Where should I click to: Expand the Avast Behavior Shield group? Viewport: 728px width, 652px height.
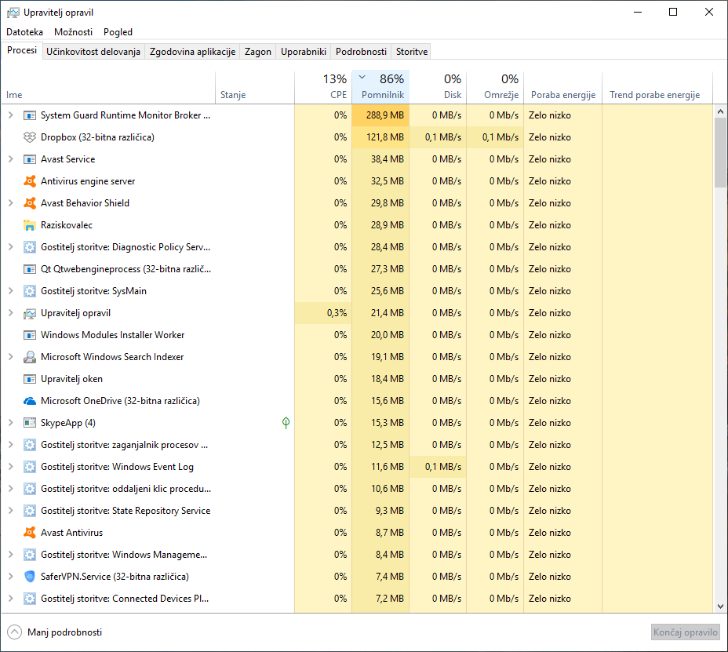click(x=11, y=203)
